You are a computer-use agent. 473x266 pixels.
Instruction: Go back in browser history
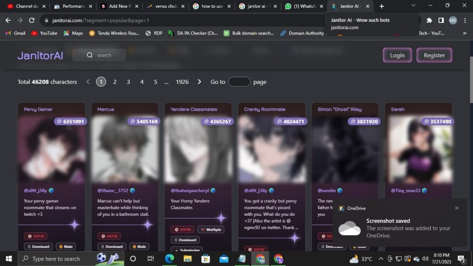8,20
